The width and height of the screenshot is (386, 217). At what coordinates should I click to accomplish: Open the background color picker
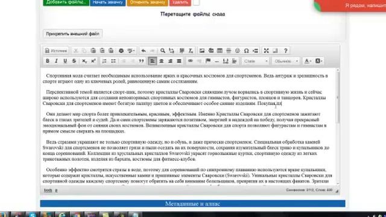click(x=318, y=61)
